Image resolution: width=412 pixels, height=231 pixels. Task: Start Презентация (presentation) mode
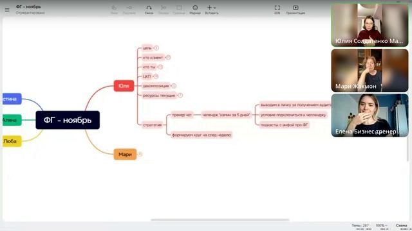click(x=295, y=10)
